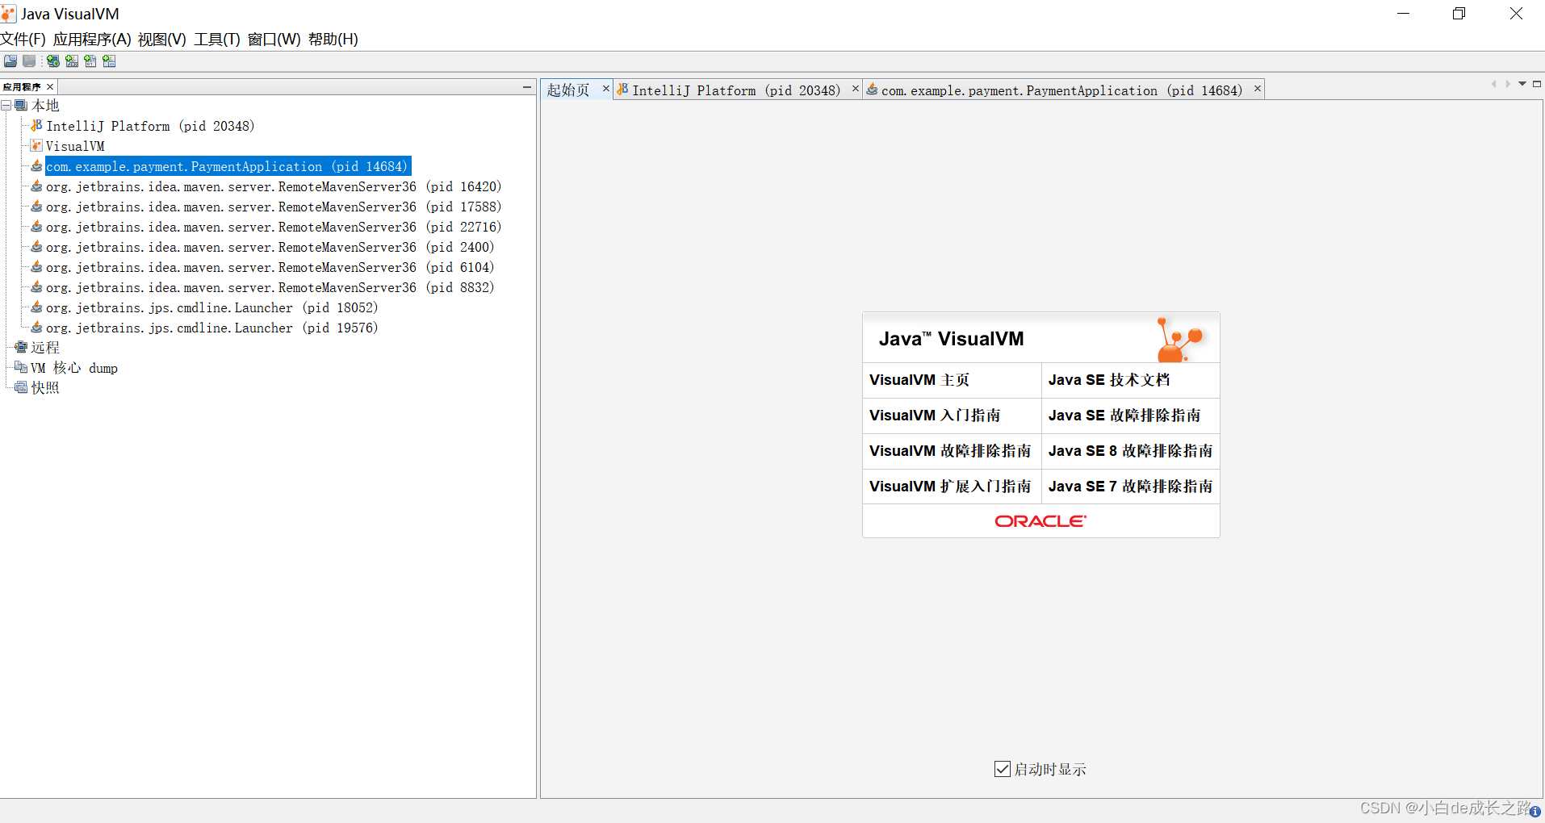
Task: Click Java icon for RemoteMavenServer36 pid 6104
Action: click(x=36, y=267)
